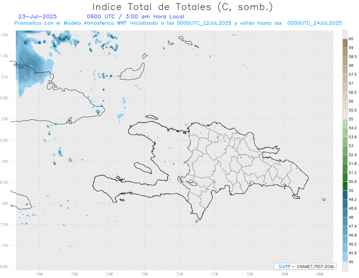The image size is (359, 278).
Task: Click the legend value '51.8'
Action: pyautogui.click(x=352, y=164)
